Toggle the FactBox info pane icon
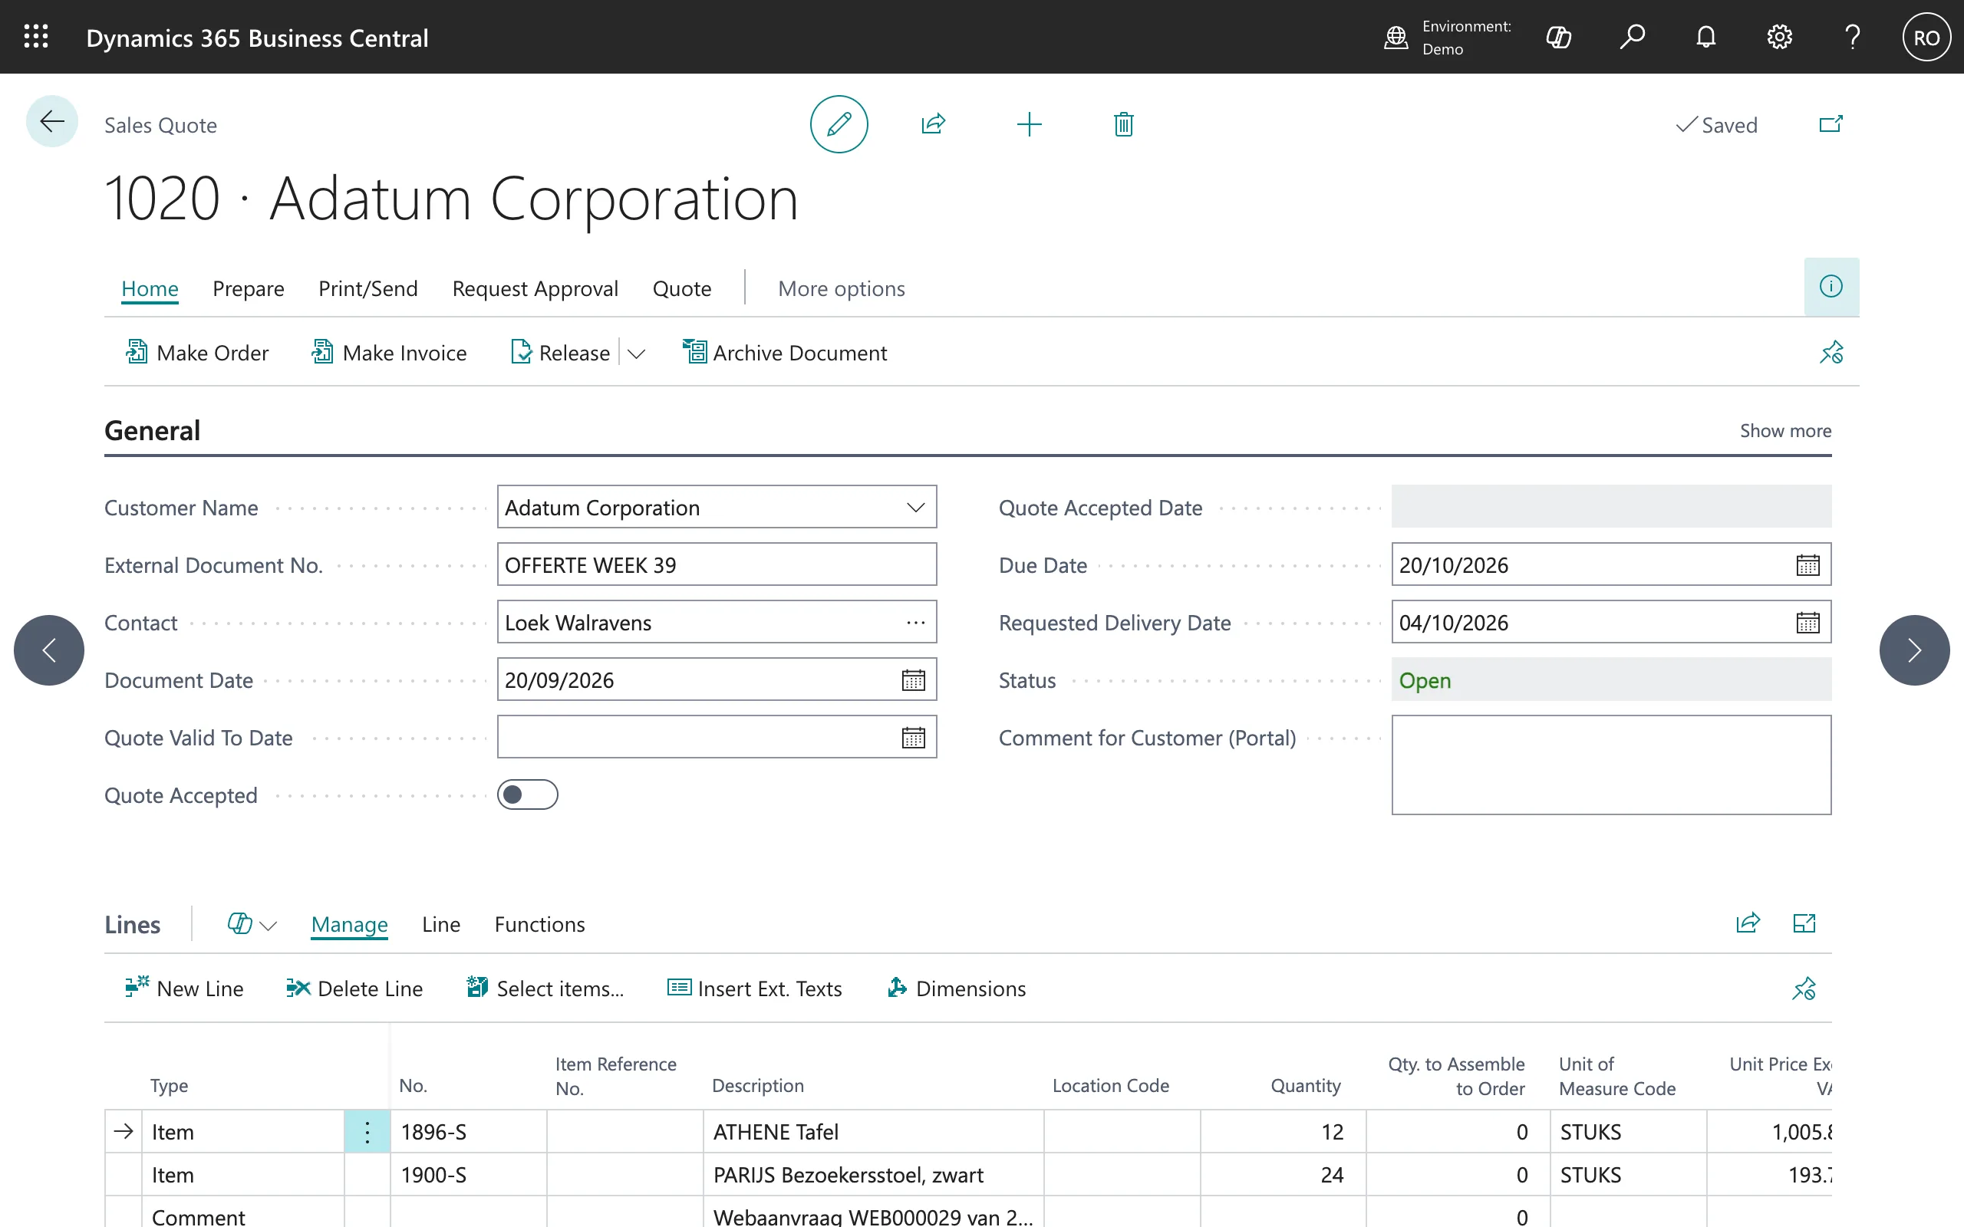 pyautogui.click(x=1831, y=287)
